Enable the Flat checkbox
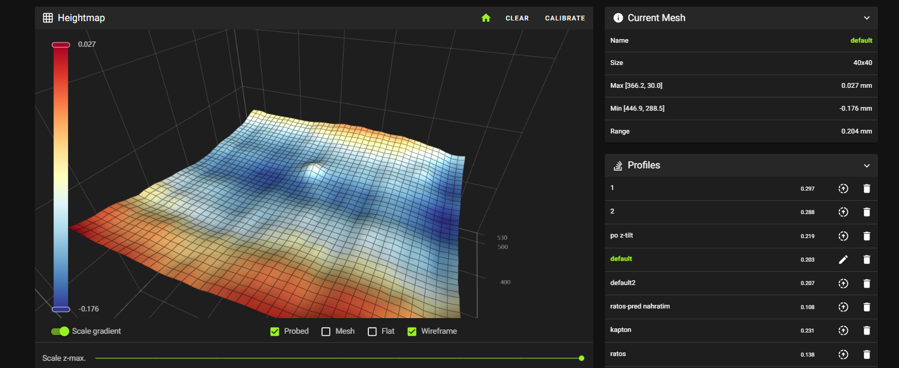The width and height of the screenshot is (899, 368). click(372, 331)
